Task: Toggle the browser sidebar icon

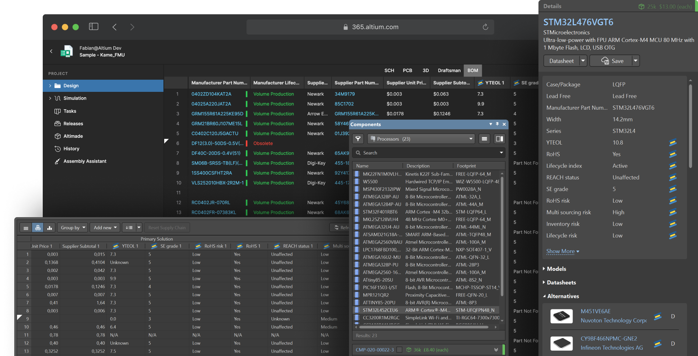Action: tap(94, 27)
